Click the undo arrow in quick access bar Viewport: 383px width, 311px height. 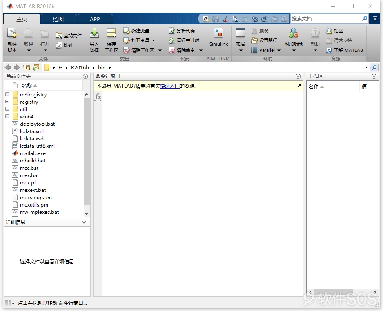coord(255,19)
